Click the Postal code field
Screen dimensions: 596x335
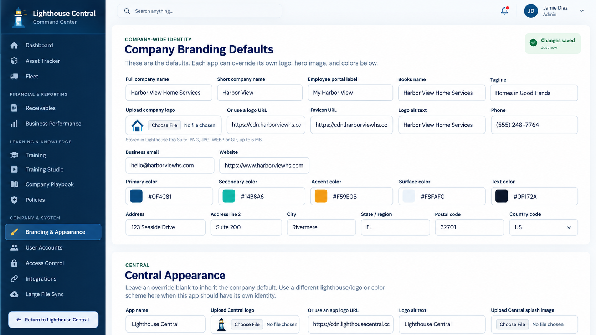click(x=469, y=227)
